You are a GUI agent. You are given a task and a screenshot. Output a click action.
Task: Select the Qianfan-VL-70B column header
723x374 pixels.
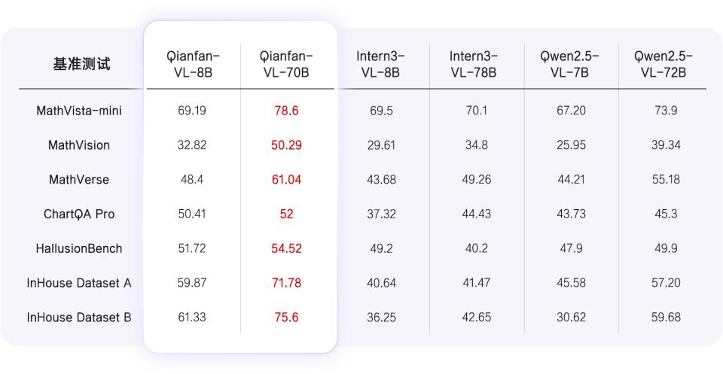pyautogui.click(x=286, y=64)
